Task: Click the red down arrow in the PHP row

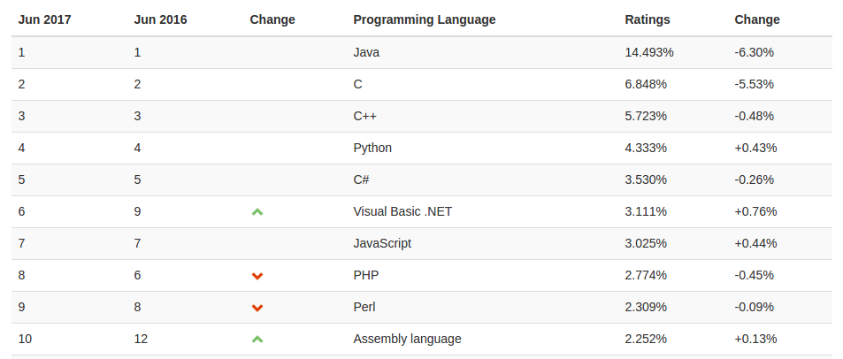Action: 257,276
